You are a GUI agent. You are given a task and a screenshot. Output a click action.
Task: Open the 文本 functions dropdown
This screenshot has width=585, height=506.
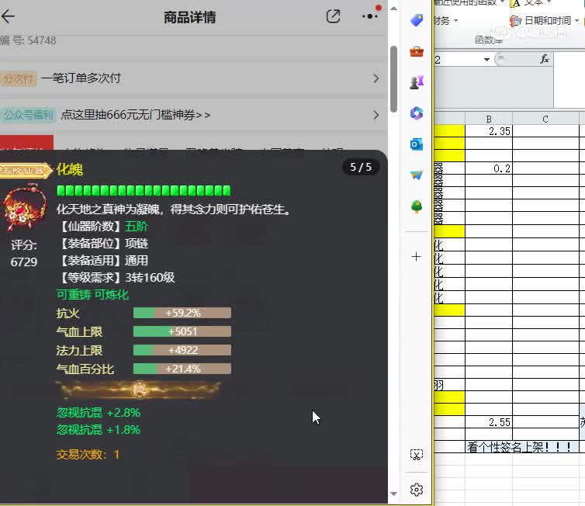coord(531,3)
